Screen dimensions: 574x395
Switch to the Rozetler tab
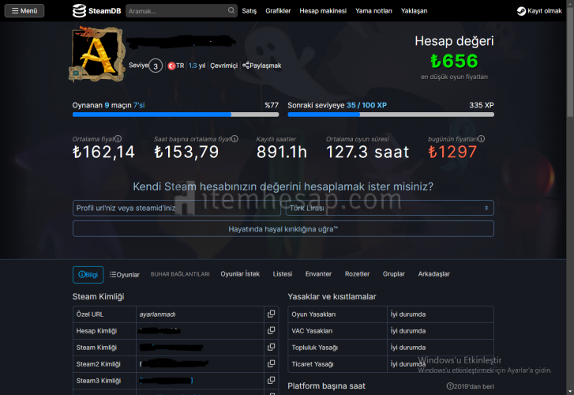click(x=357, y=274)
